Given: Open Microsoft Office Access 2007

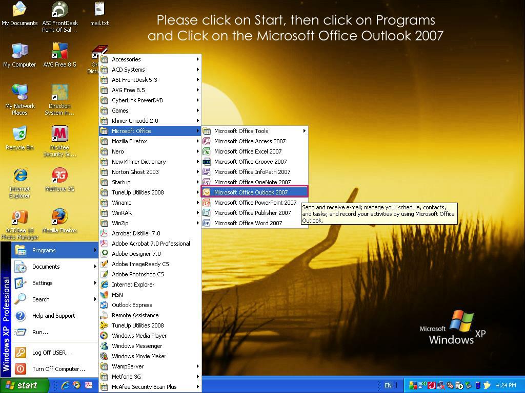Looking at the screenshot, I should pyautogui.click(x=254, y=141).
